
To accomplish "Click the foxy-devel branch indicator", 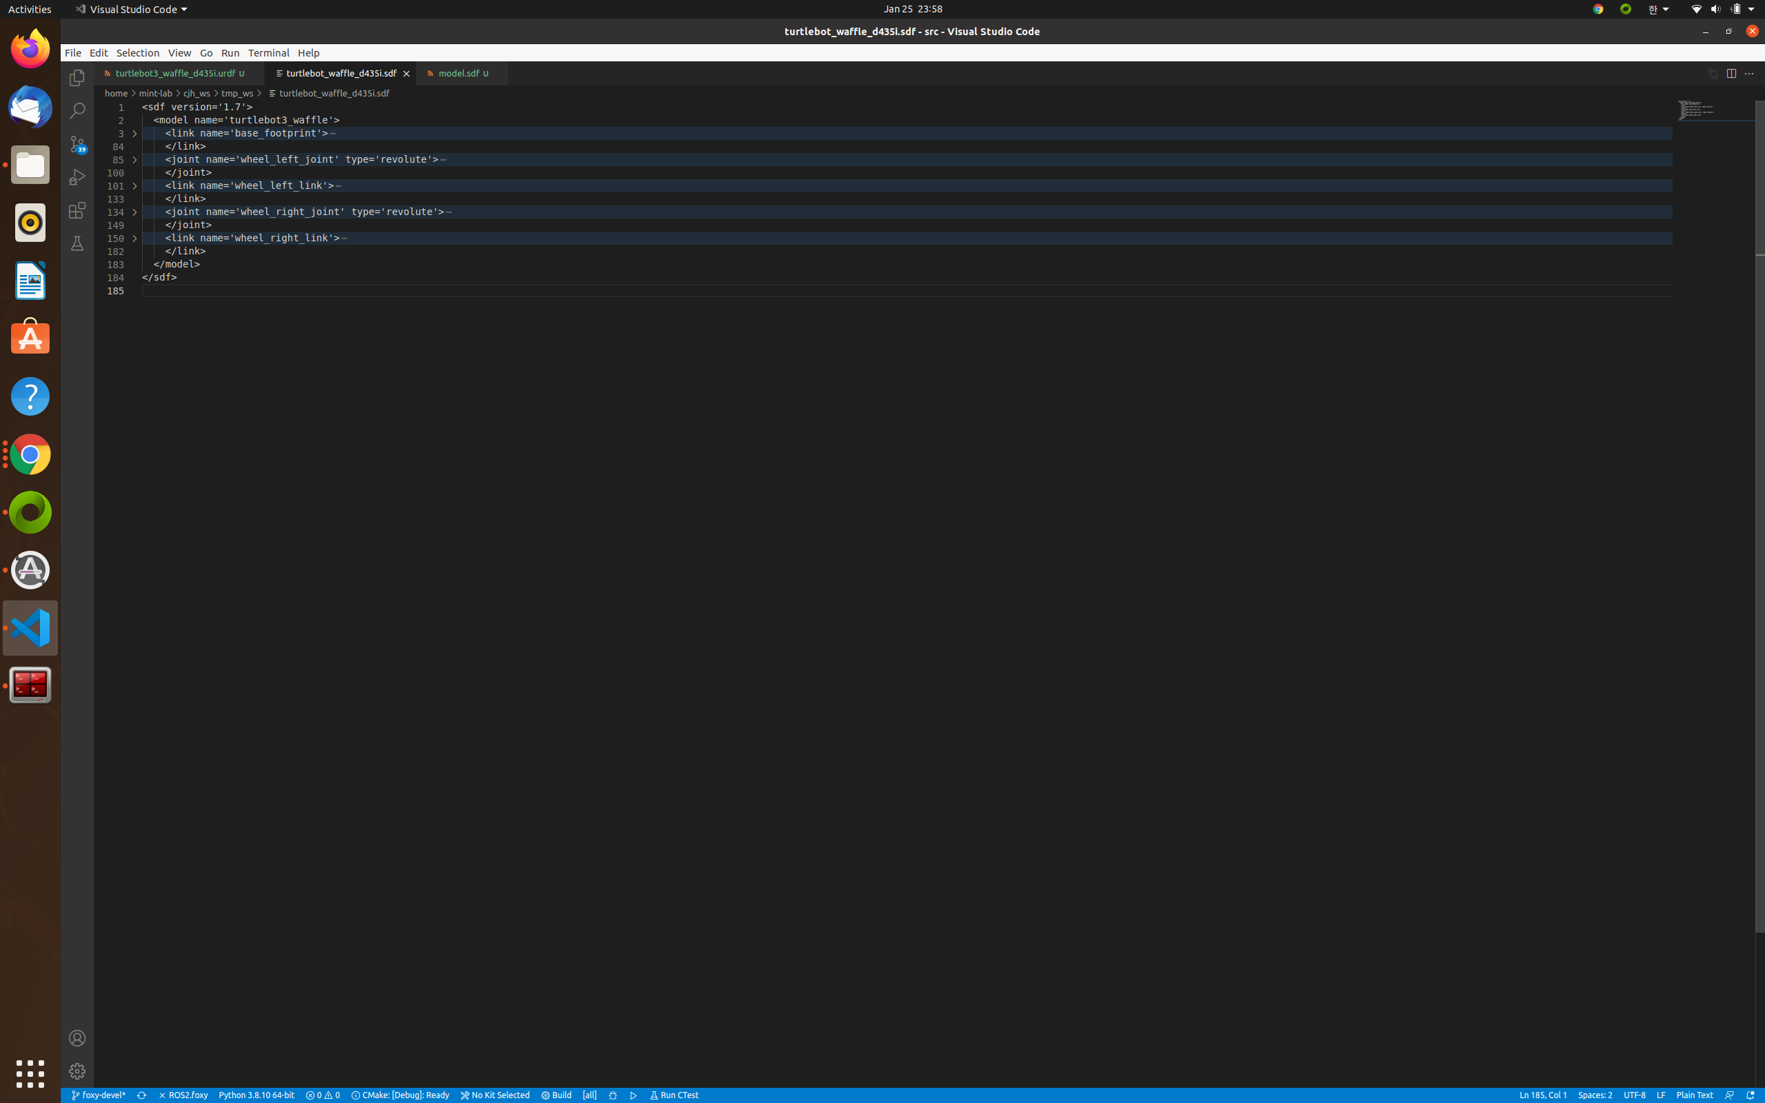I will click(x=99, y=1095).
